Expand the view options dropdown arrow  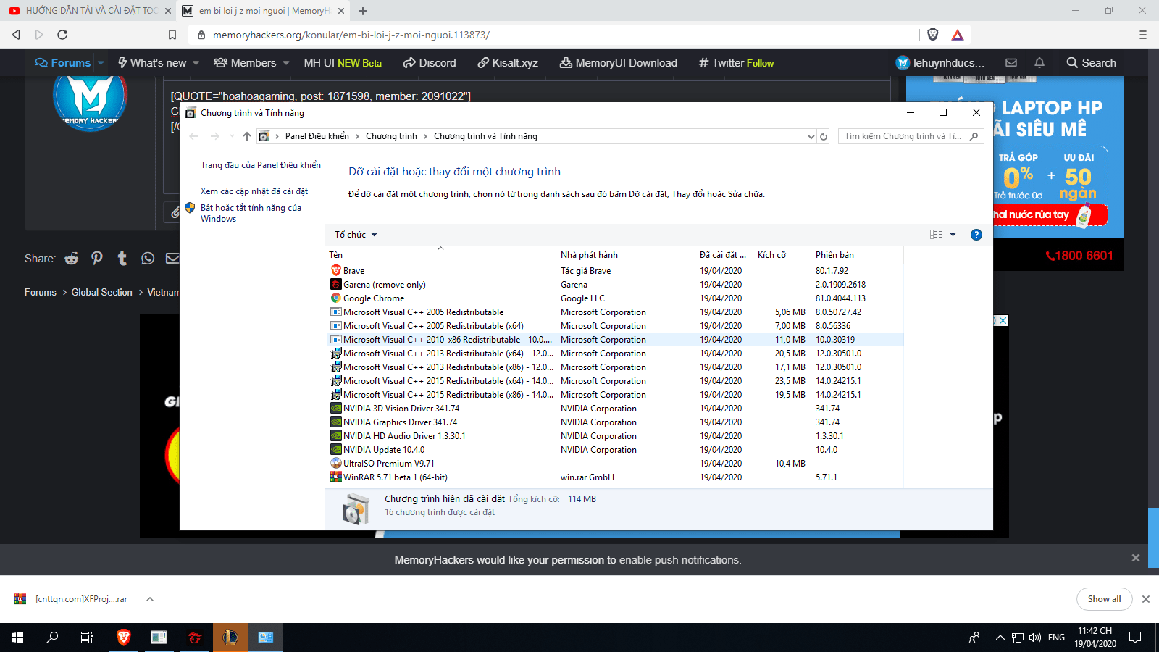click(x=953, y=235)
